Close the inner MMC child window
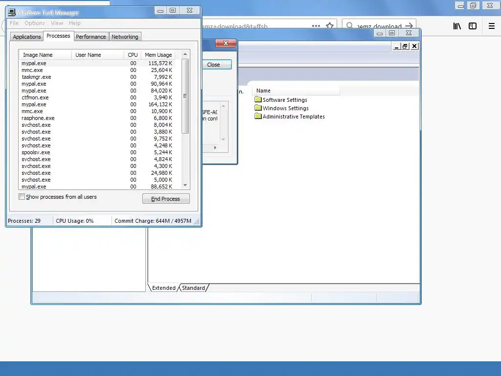 point(414,47)
